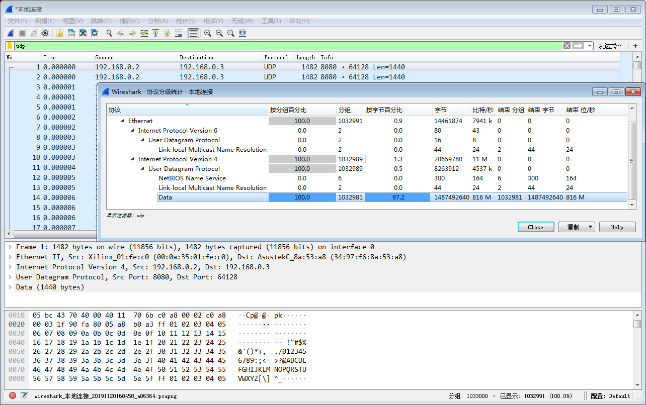The height and width of the screenshot is (405, 646).
Task: Collapse Internet Protocol Version 6 node
Action: point(133,131)
